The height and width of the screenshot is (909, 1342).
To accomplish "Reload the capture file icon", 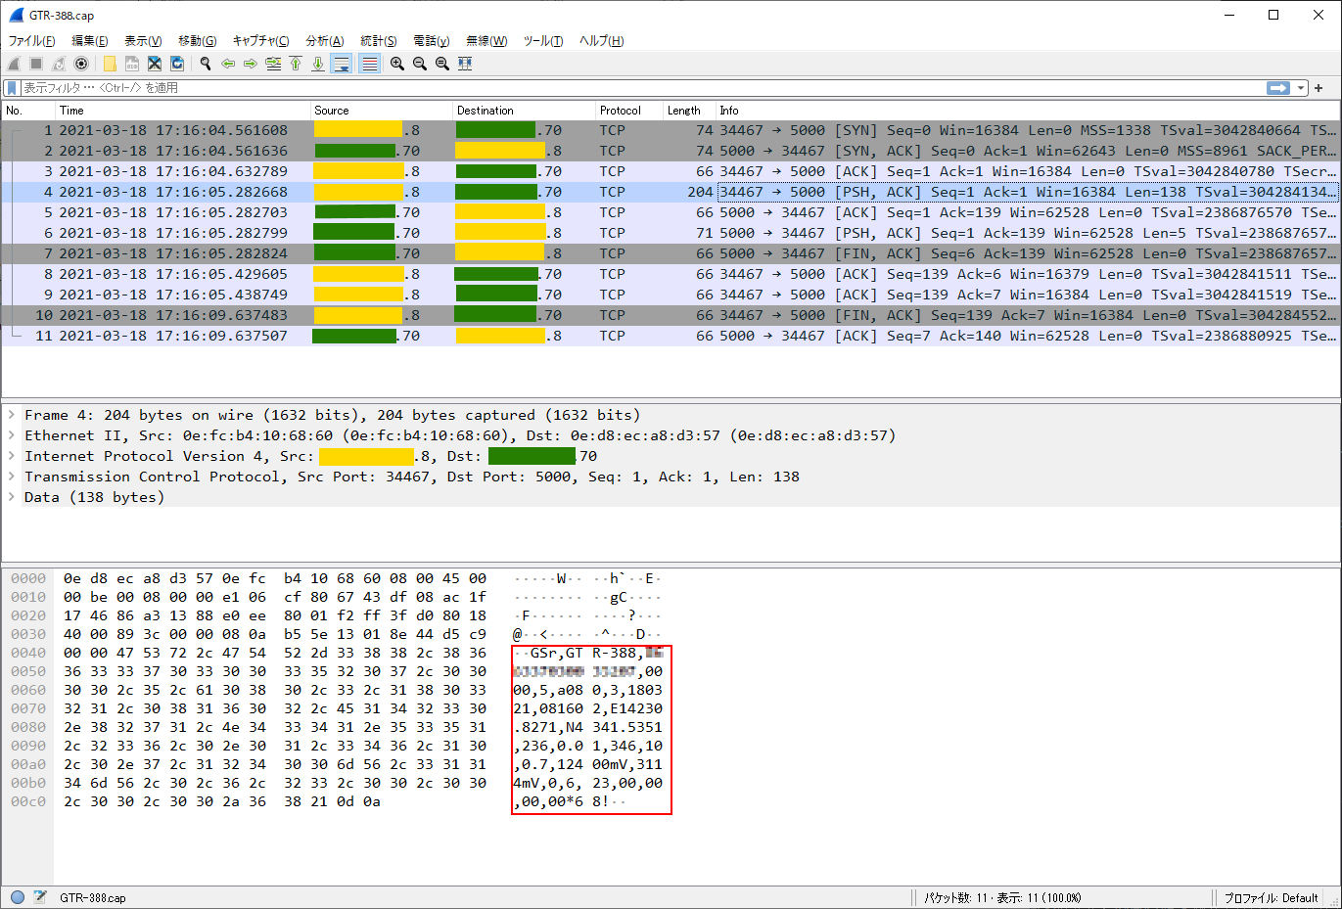I will (177, 64).
